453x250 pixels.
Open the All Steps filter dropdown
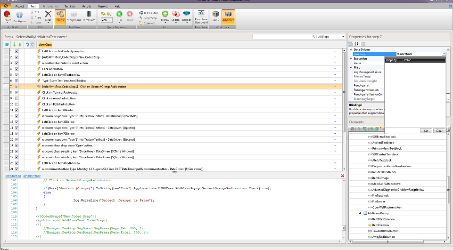pyautogui.click(x=342, y=36)
